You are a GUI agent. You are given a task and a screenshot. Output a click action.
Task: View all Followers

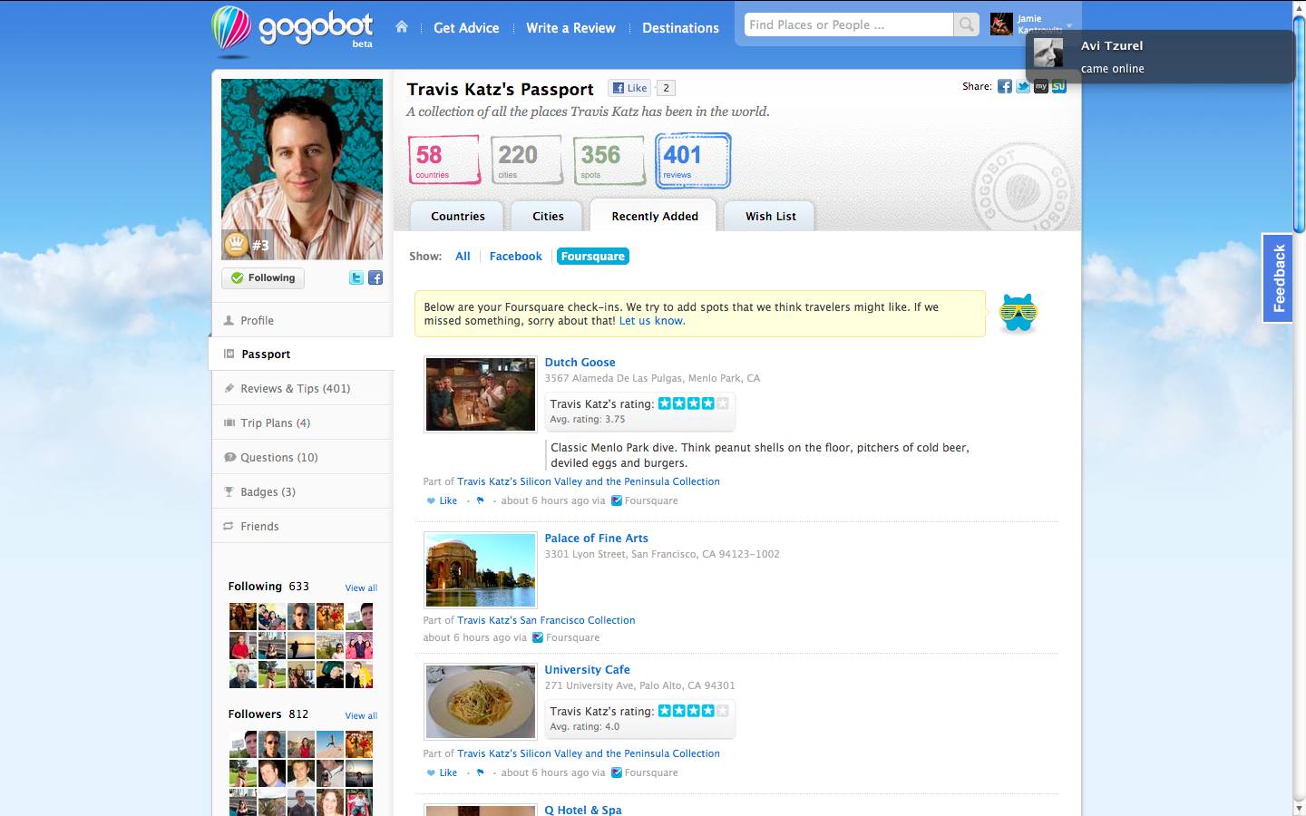[x=361, y=715]
